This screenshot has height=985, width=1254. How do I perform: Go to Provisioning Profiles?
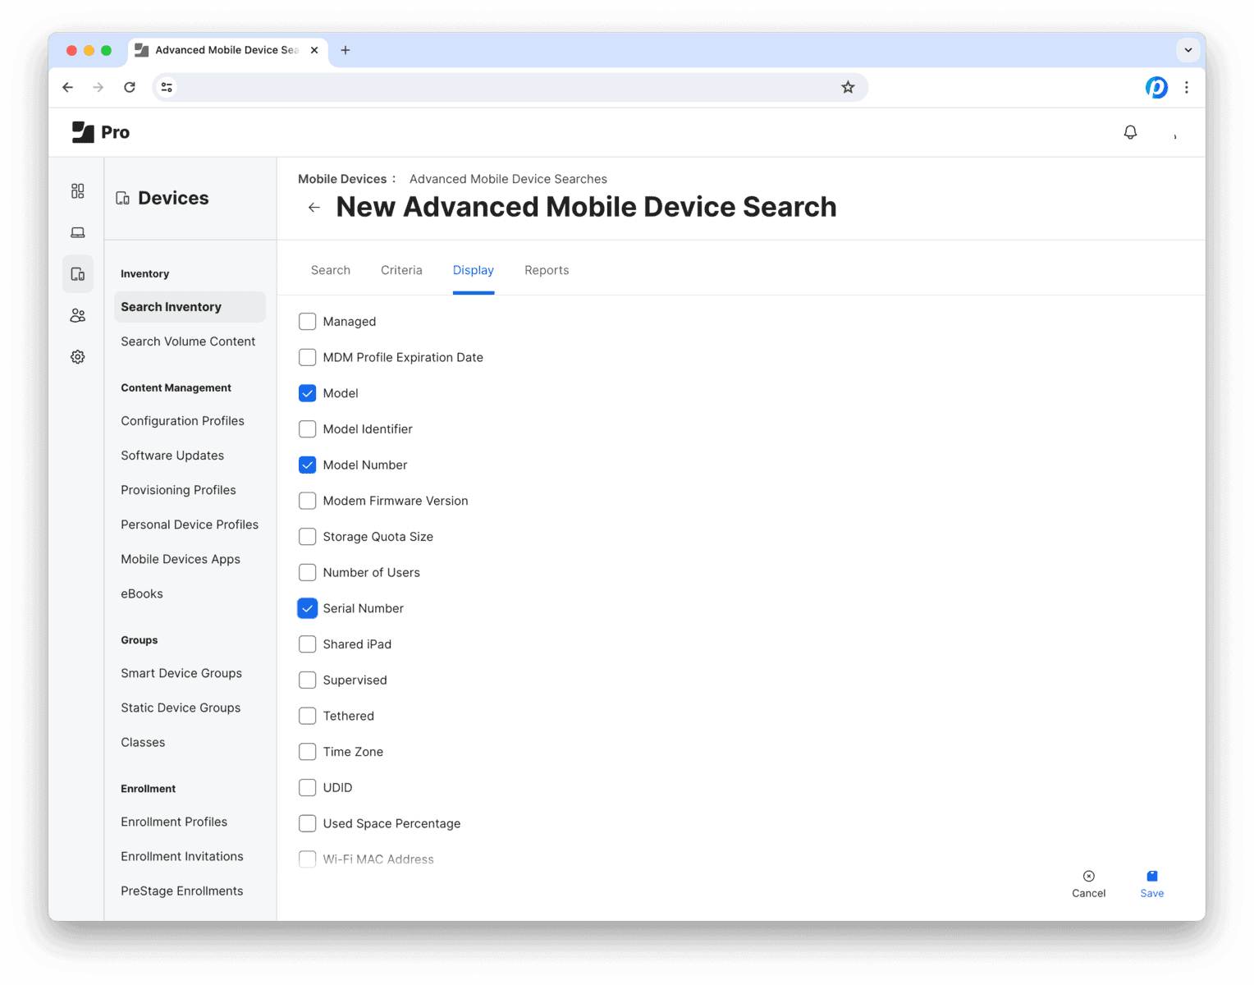click(178, 490)
